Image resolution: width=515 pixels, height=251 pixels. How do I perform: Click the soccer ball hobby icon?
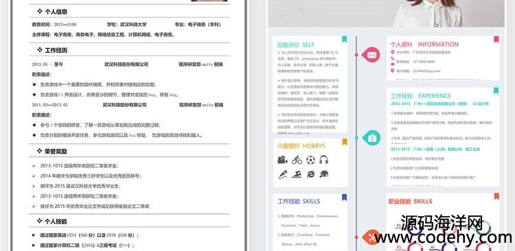point(310,160)
